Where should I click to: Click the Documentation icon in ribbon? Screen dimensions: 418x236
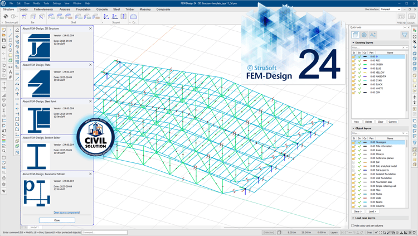tap(411, 17)
